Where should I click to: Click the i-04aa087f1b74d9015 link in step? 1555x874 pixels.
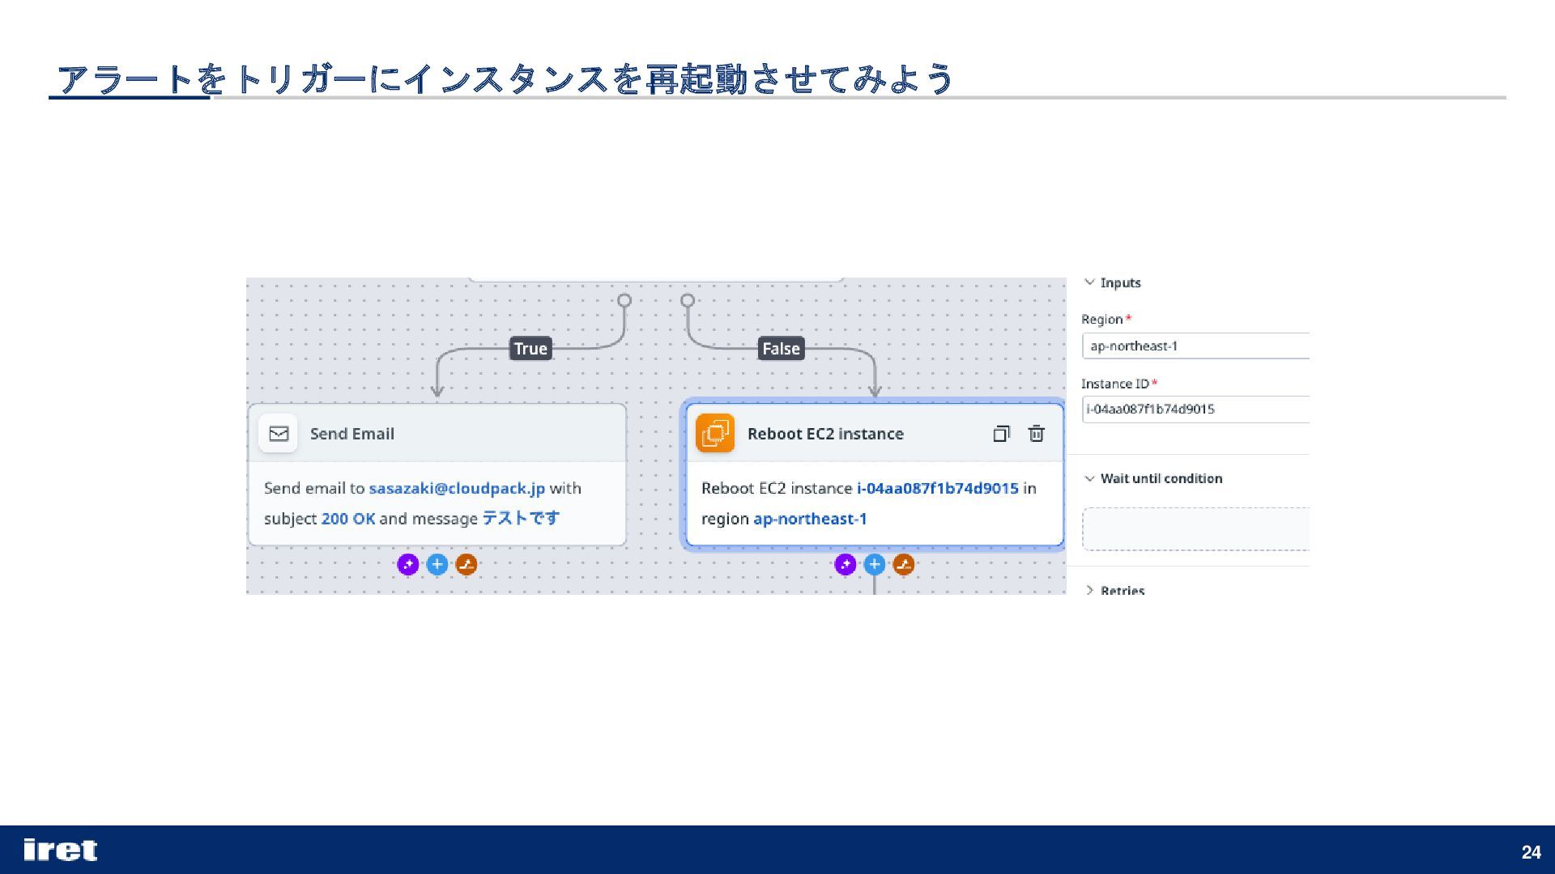pos(938,488)
